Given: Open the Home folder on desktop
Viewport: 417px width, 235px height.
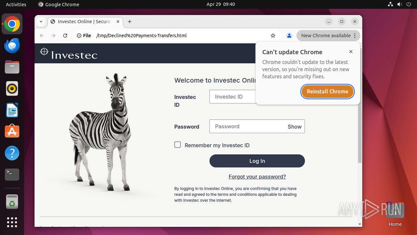Looking at the screenshot, I should [x=395, y=214].
